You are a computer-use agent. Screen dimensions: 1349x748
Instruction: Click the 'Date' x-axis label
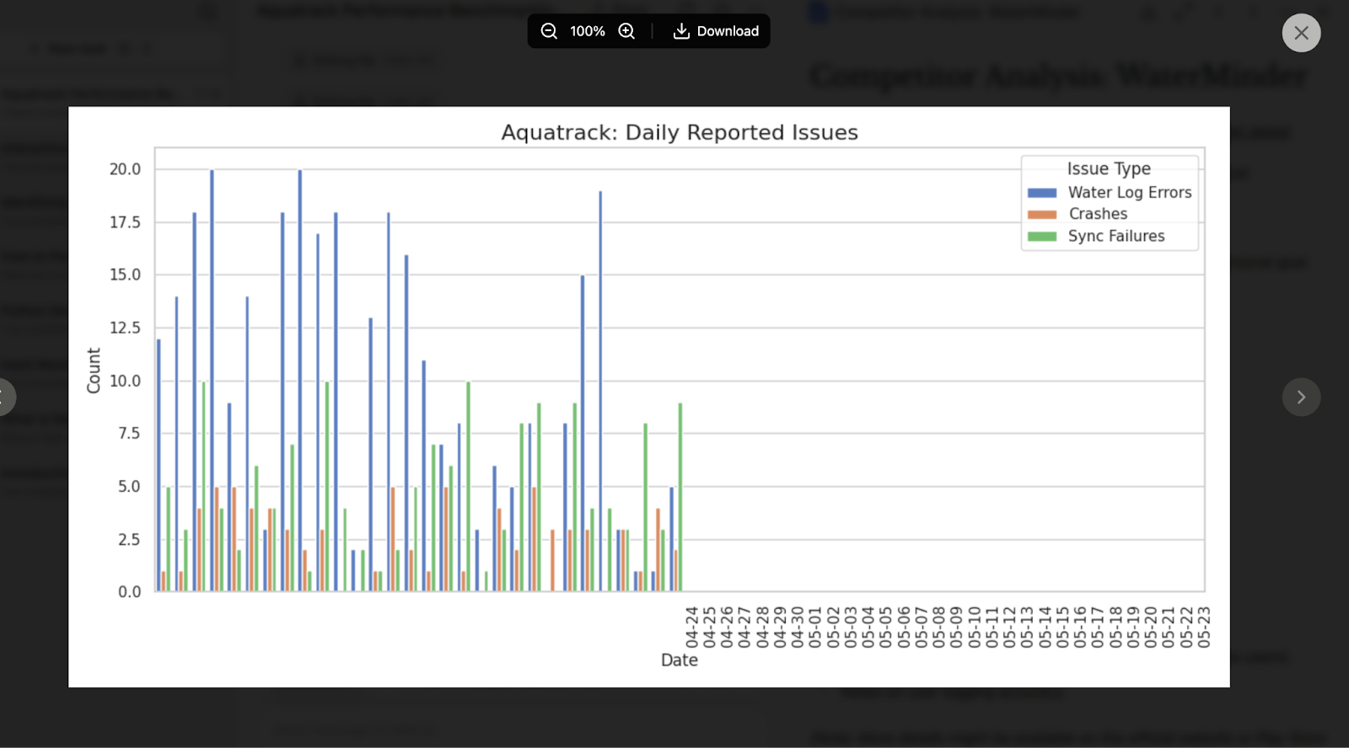680,660
